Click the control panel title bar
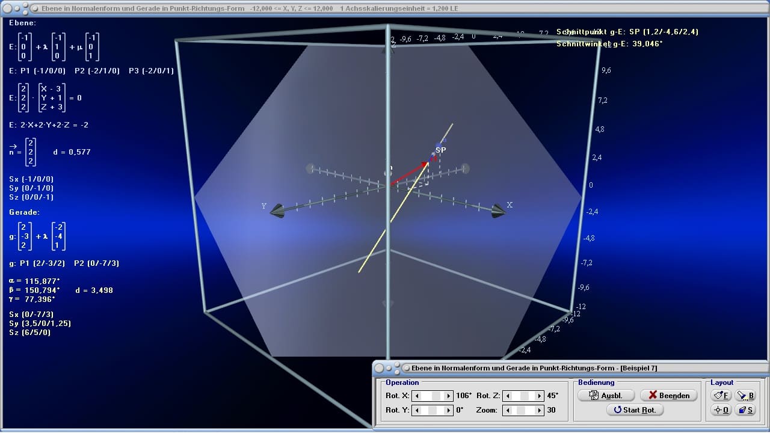This screenshot has width=770, height=433. click(570, 367)
